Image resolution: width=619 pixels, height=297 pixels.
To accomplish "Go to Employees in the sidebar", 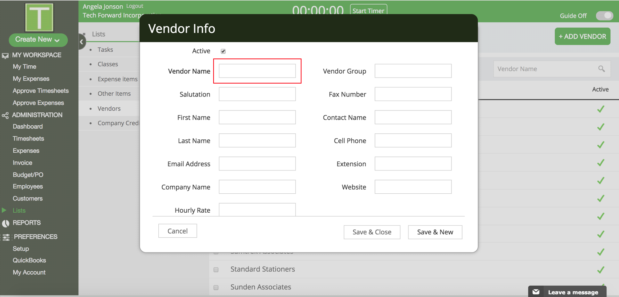I will point(28,186).
